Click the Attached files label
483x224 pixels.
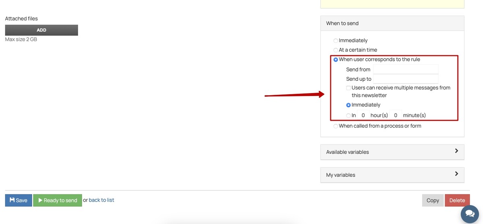pyautogui.click(x=21, y=18)
